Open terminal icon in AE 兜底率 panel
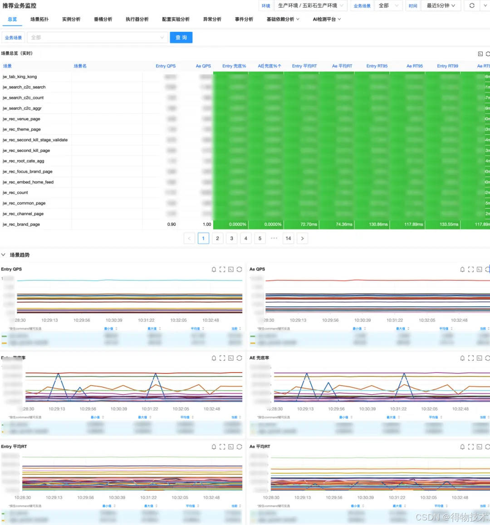 (x=479, y=358)
